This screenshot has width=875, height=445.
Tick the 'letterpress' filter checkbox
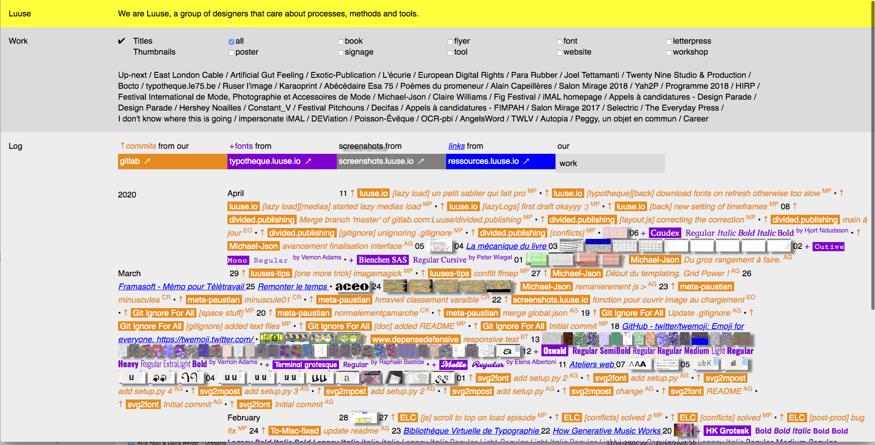click(669, 42)
